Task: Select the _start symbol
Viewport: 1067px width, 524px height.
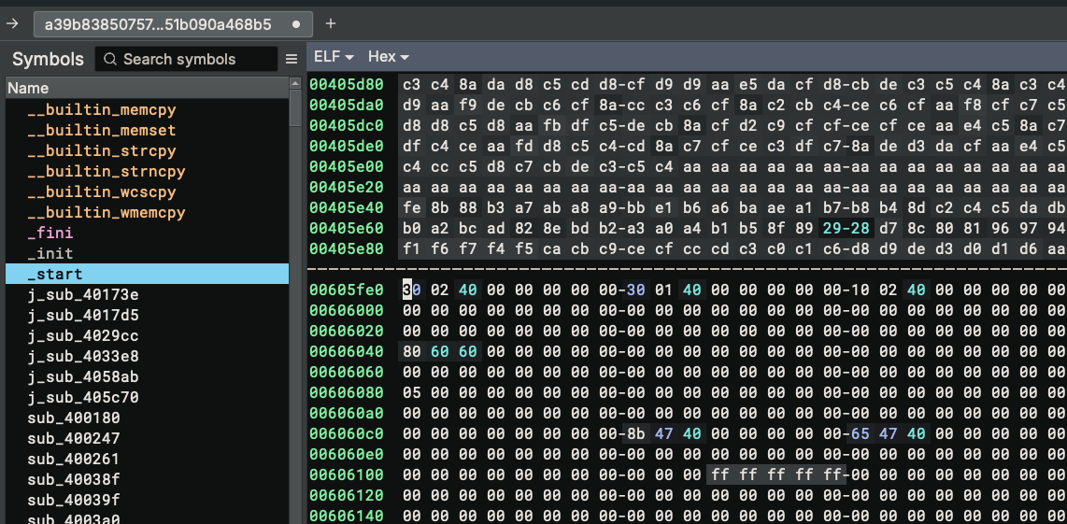Action: point(55,274)
